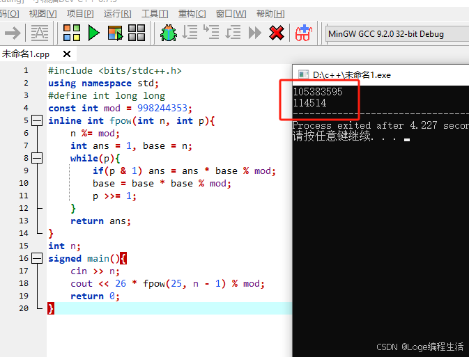Click 'return 0;' on line 19

(x=95, y=296)
